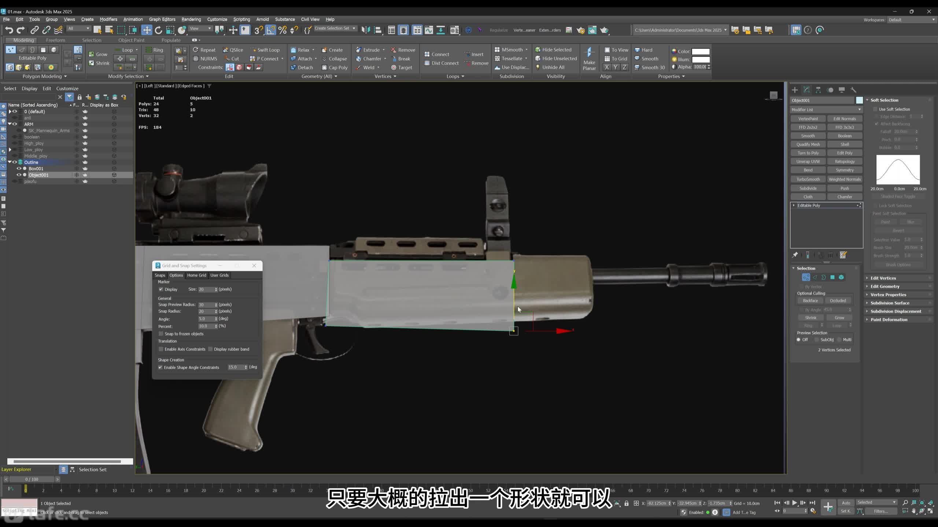Toggle Enable Shape Angle Constraints checkbox
The width and height of the screenshot is (938, 527).
(160, 367)
